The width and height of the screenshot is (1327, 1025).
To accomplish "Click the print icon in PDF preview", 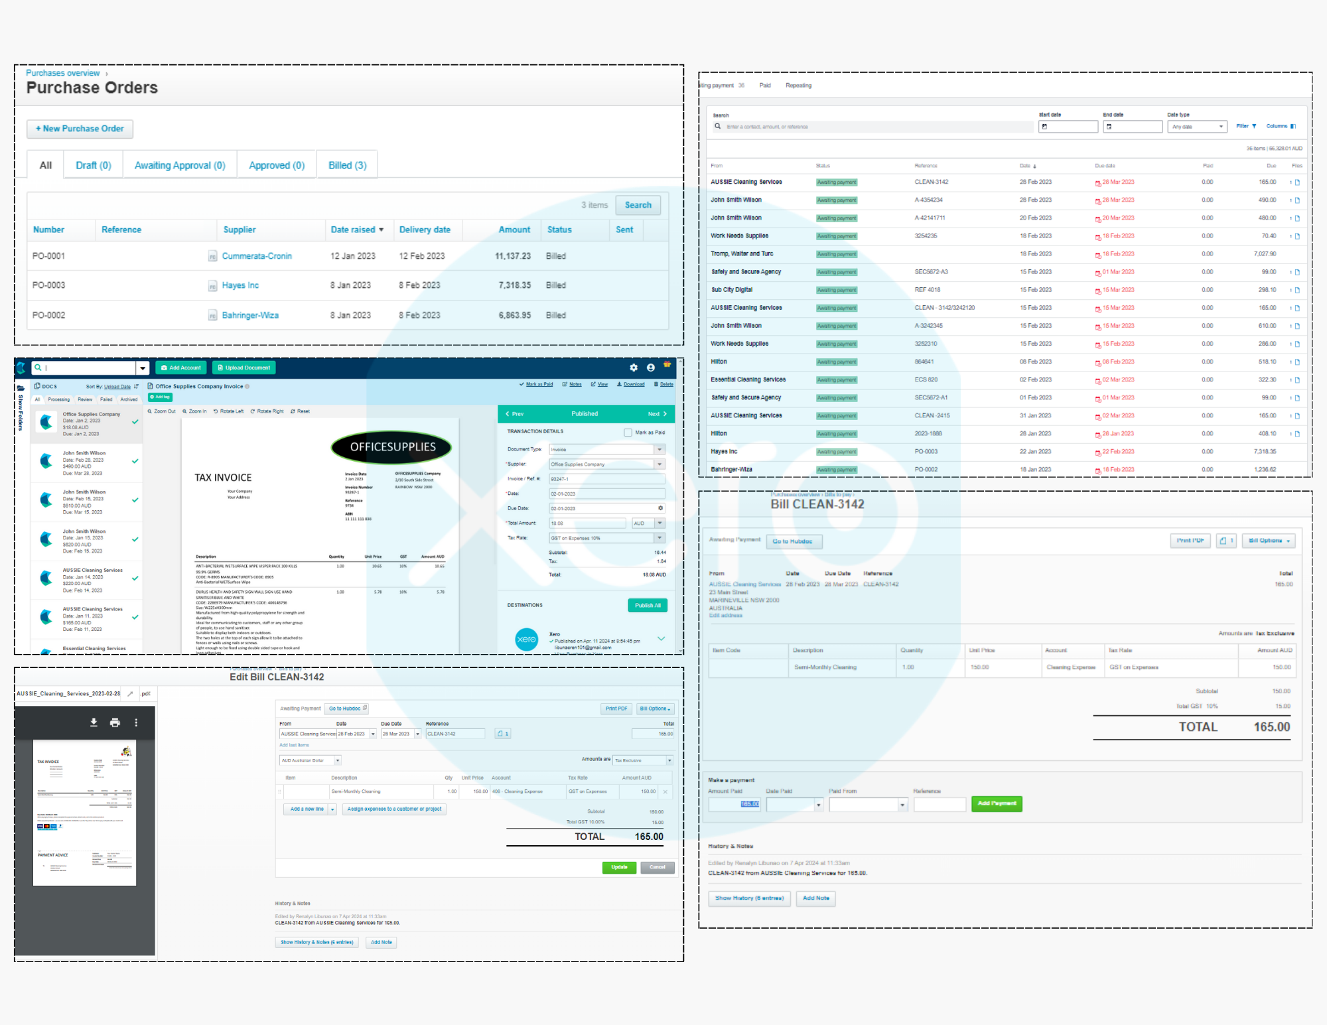I will (x=115, y=722).
